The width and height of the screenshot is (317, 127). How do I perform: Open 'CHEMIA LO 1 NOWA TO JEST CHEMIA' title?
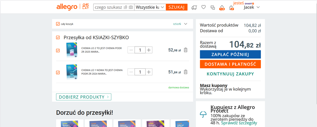click(x=102, y=72)
